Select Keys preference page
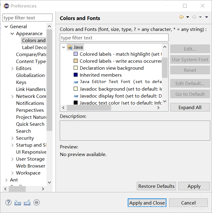Image resolution: width=212 pixels, height=213 pixels. pyautogui.click(x=21, y=82)
